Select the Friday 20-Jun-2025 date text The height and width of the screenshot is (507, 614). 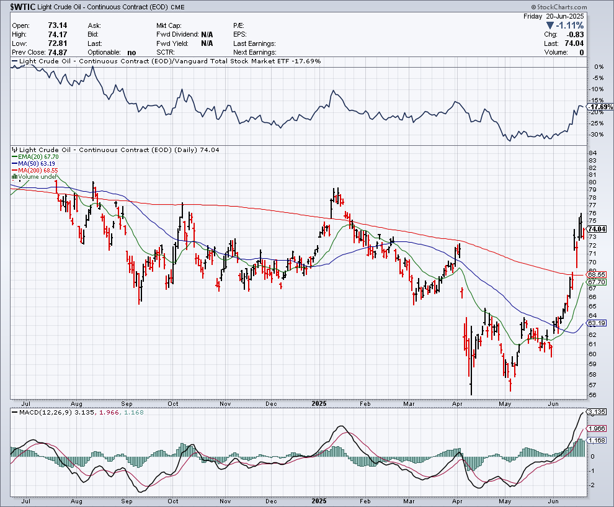coord(553,16)
